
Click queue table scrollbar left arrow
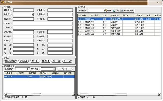(5, 94)
